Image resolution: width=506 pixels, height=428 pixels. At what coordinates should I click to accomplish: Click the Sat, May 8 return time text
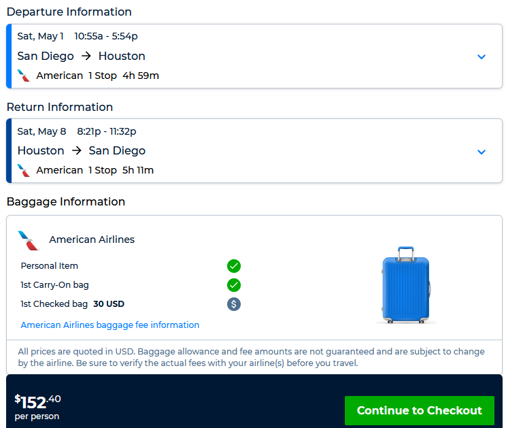point(76,131)
